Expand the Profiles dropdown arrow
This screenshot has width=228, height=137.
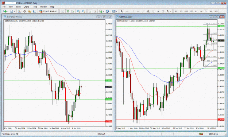(14, 11)
